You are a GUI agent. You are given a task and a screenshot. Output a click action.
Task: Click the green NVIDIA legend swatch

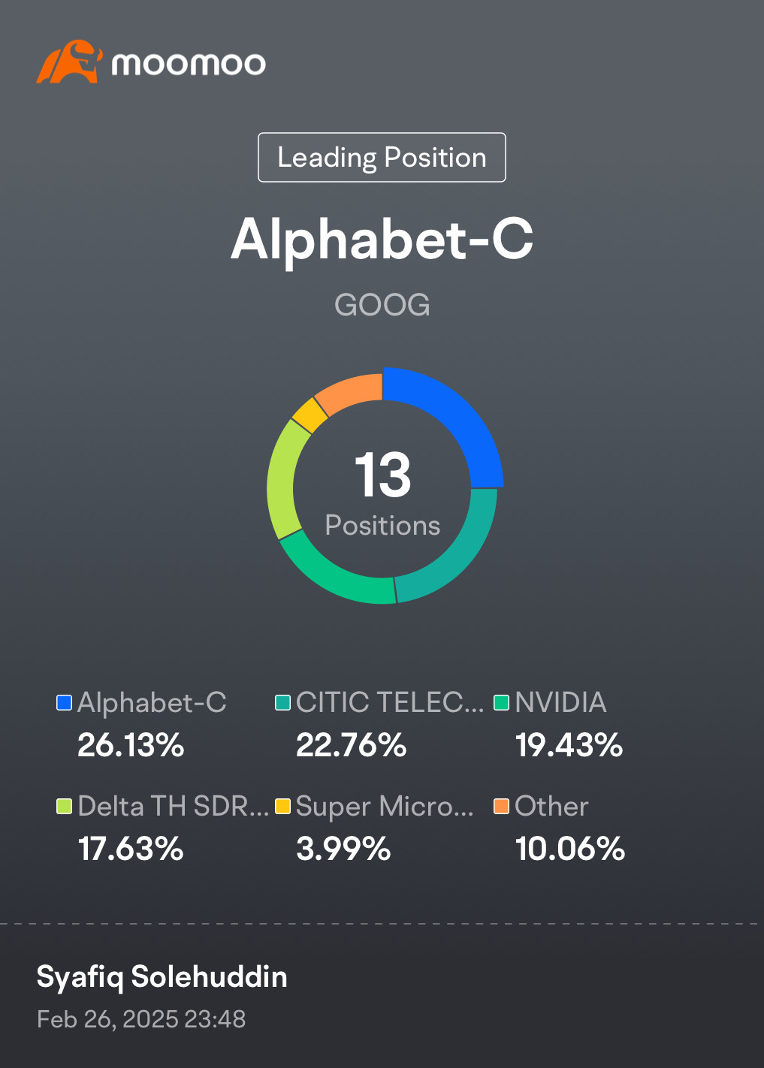click(501, 702)
